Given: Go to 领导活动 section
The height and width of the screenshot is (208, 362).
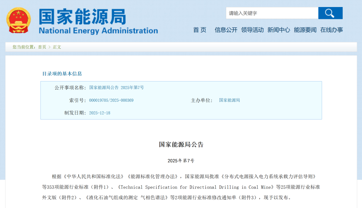Looking at the screenshot, I should 252,30.
